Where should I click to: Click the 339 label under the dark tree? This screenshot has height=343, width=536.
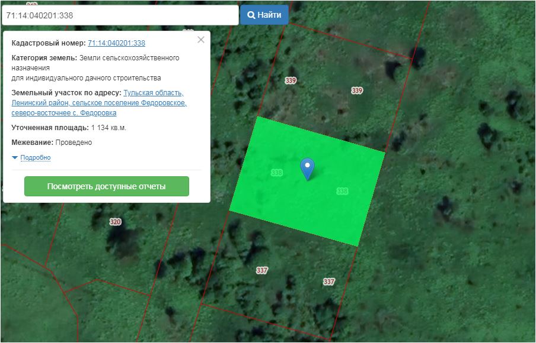[x=356, y=90]
